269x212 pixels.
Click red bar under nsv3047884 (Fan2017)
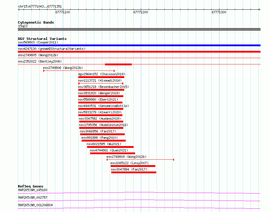tap(134, 172)
